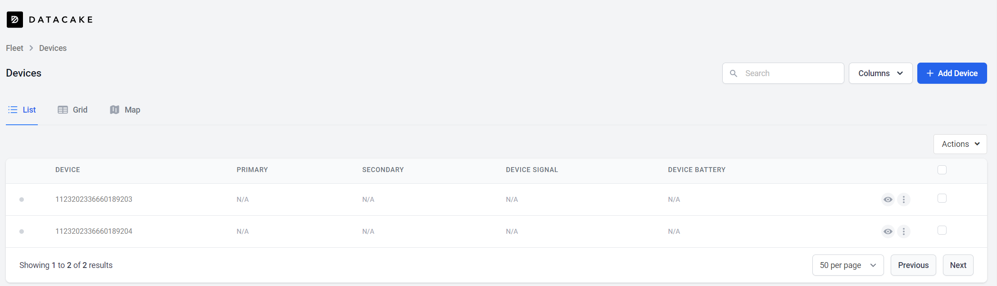
Task: Select the checkbox for device 1123202336660189204
Action: (x=942, y=231)
